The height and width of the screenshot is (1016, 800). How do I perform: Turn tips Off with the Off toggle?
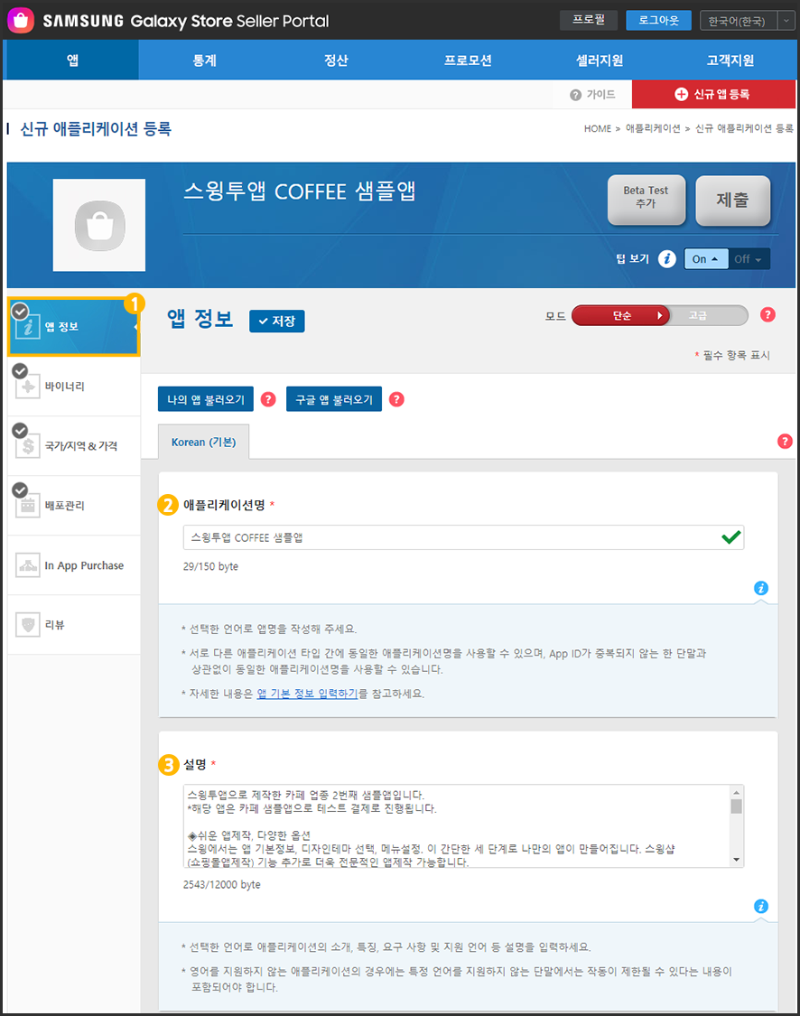click(749, 259)
